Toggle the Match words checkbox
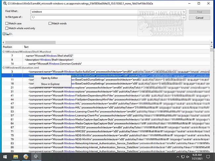 click(50, 23)
